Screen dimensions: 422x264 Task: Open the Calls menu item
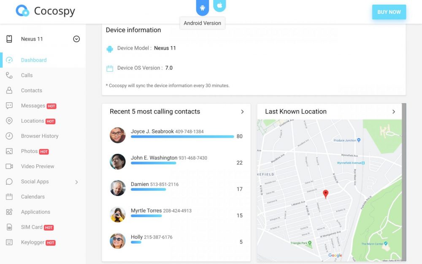43,75
